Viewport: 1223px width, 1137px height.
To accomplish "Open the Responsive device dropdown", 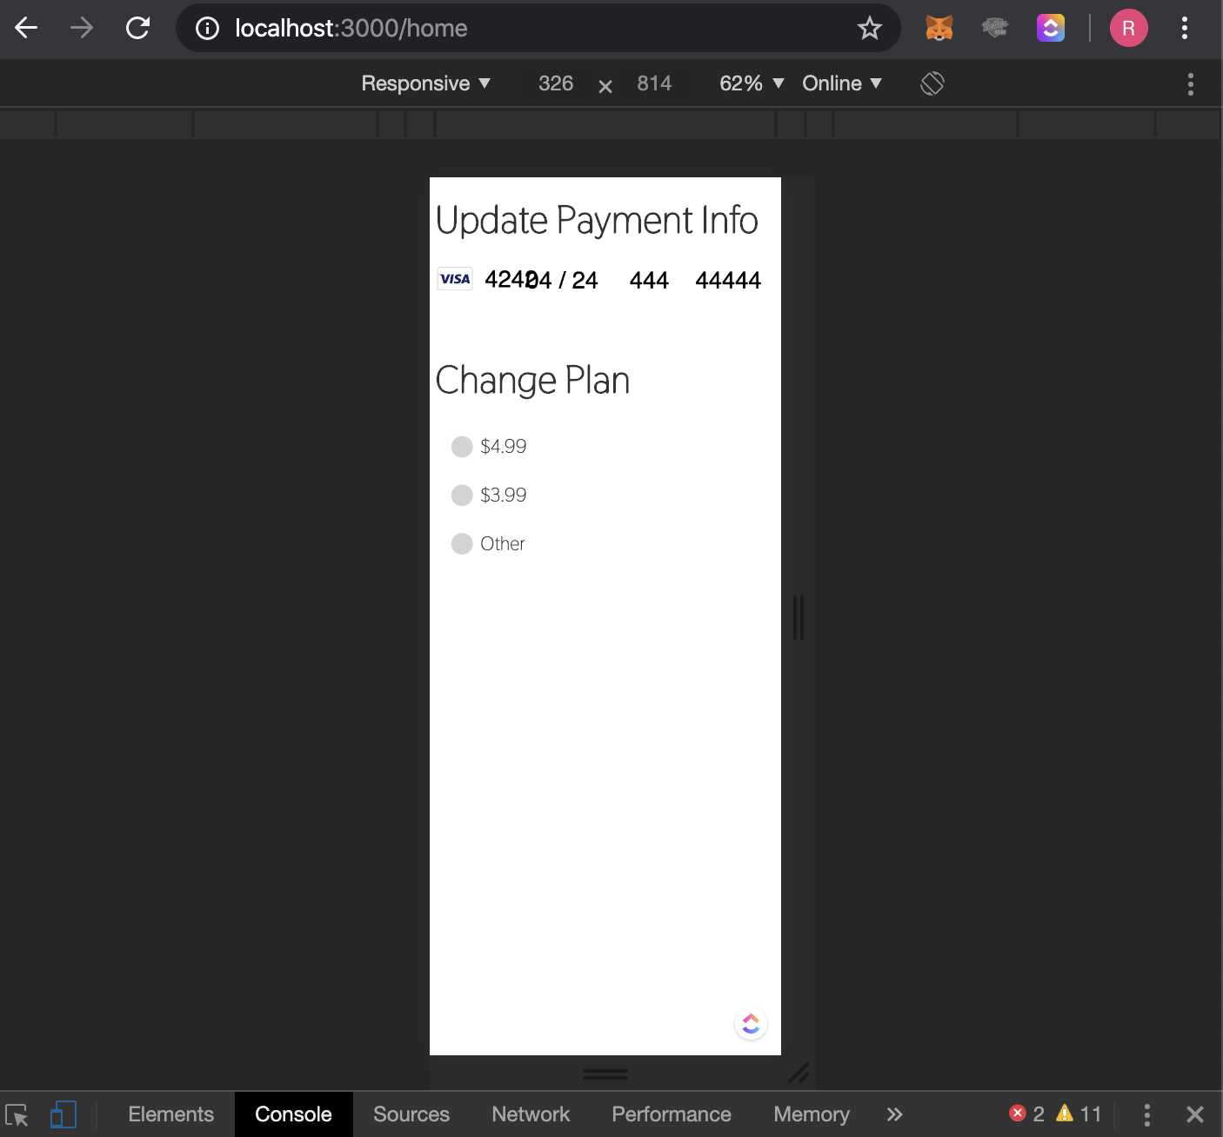I will tap(426, 83).
